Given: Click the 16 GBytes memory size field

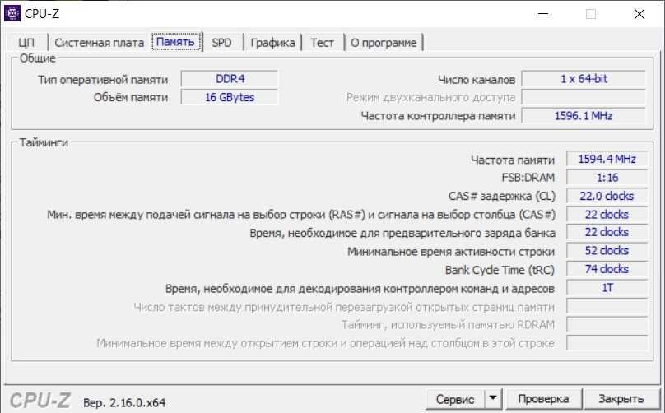Looking at the screenshot, I should pos(230,97).
